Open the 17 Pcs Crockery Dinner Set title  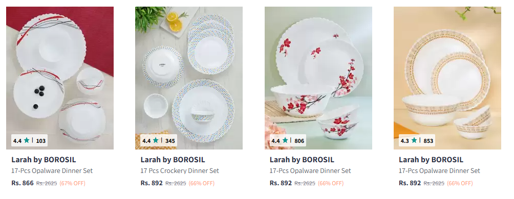click(180, 171)
